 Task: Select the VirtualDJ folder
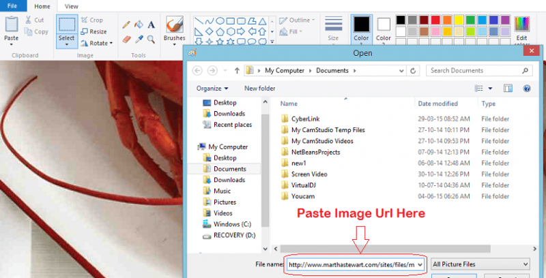click(x=303, y=185)
